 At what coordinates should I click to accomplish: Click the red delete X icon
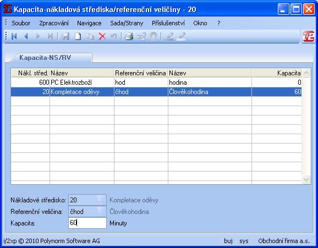102,36
